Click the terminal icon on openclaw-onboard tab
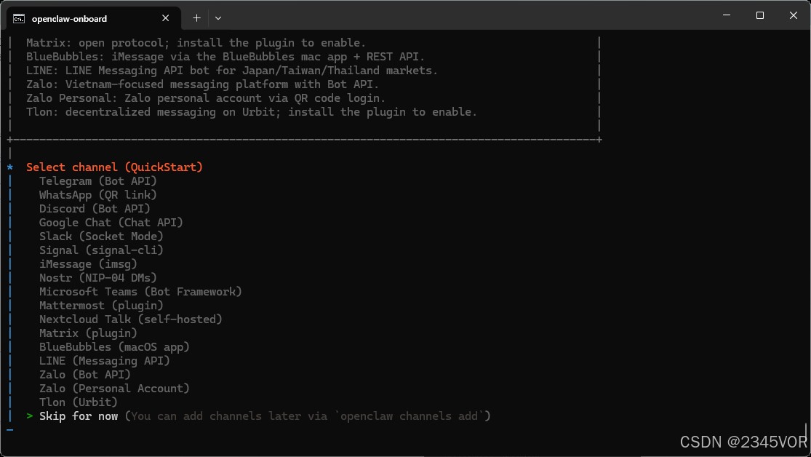Viewport: 811px width, 457px height. [19, 17]
